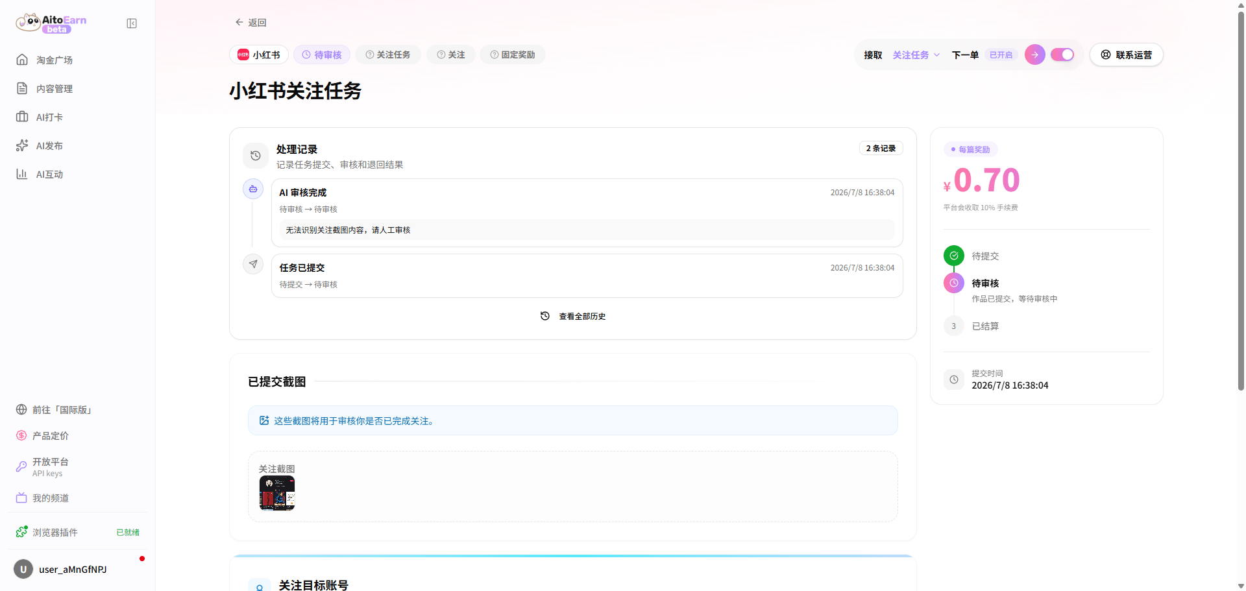Screen dimensions: 1246x591
Task: Click the page vertical scrollbar
Action: coord(1241,201)
